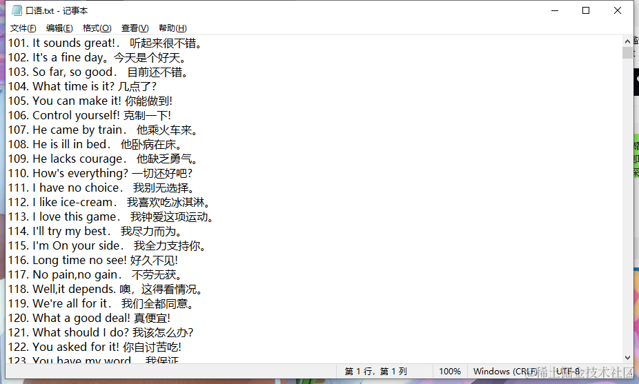
Task: Open the 文件(F) menu
Action: click(x=23, y=28)
